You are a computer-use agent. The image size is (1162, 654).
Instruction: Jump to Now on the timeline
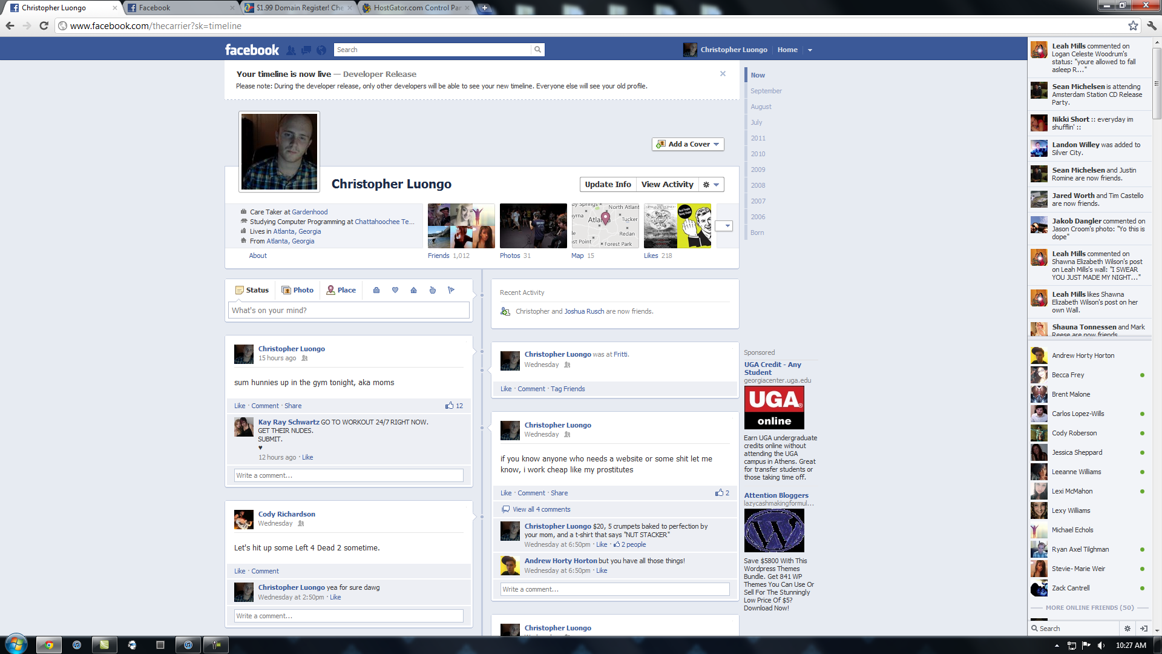coord(758,75)
